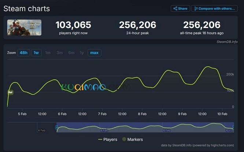Select the 1w zoom range

(36, 53)
